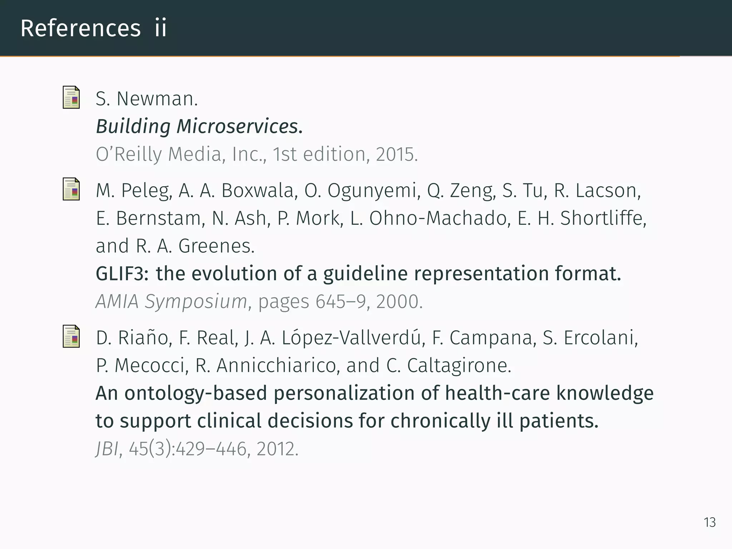Click the 'References ii' slide title
The height and width of the screenshot is (549, 732).
(93, 28)
